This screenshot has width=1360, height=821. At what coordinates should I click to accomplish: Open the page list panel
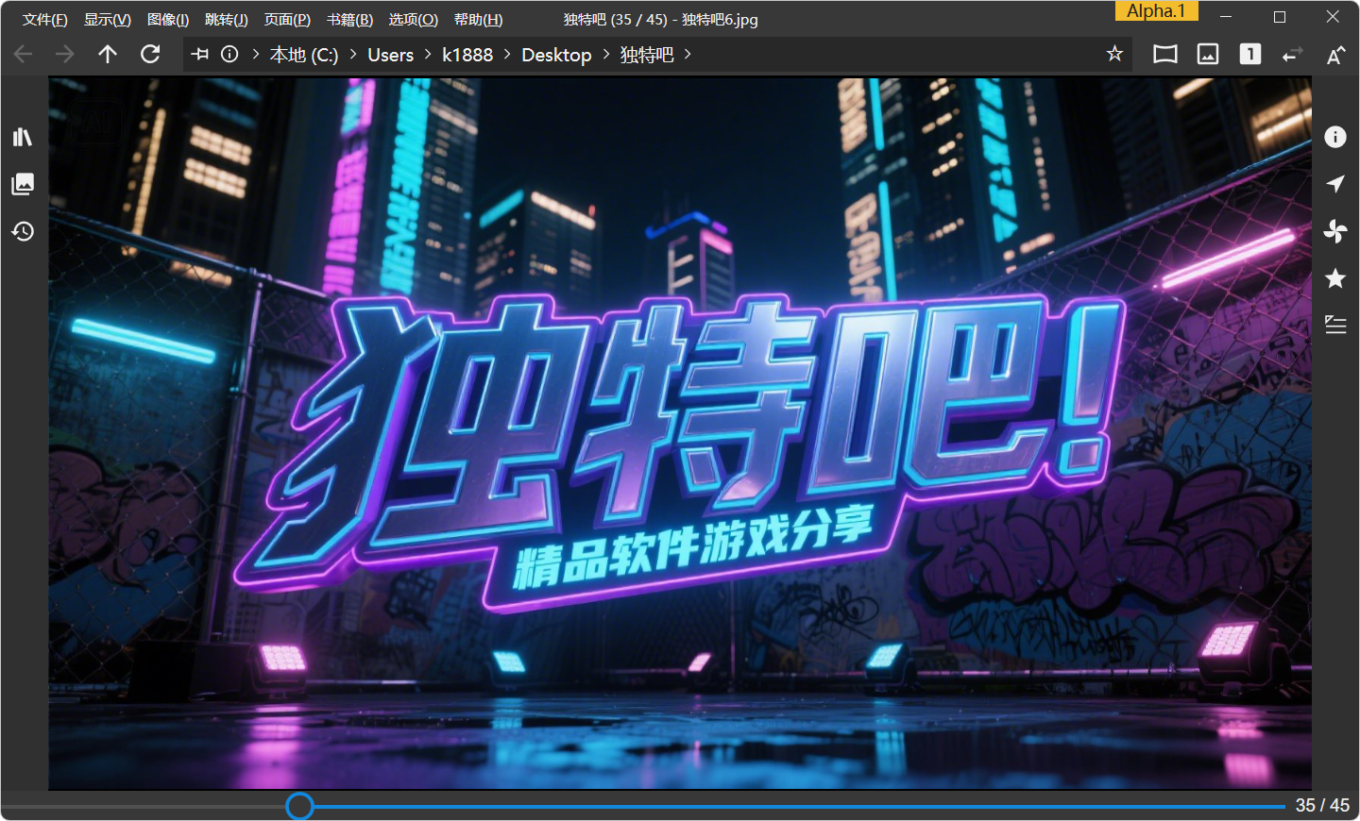point(23,184)
